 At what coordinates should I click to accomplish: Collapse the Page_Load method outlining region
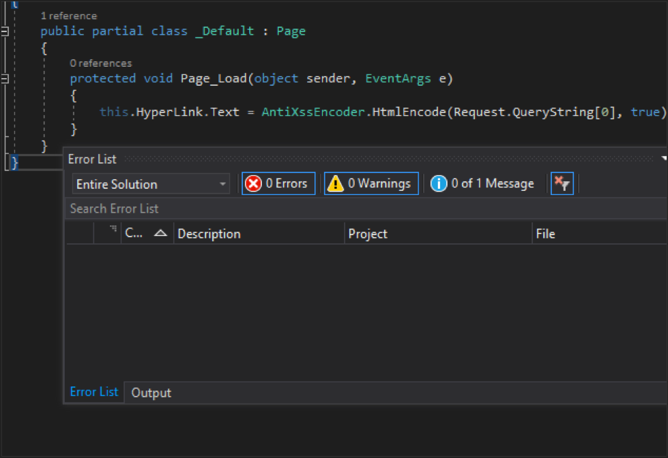point(5,78)
